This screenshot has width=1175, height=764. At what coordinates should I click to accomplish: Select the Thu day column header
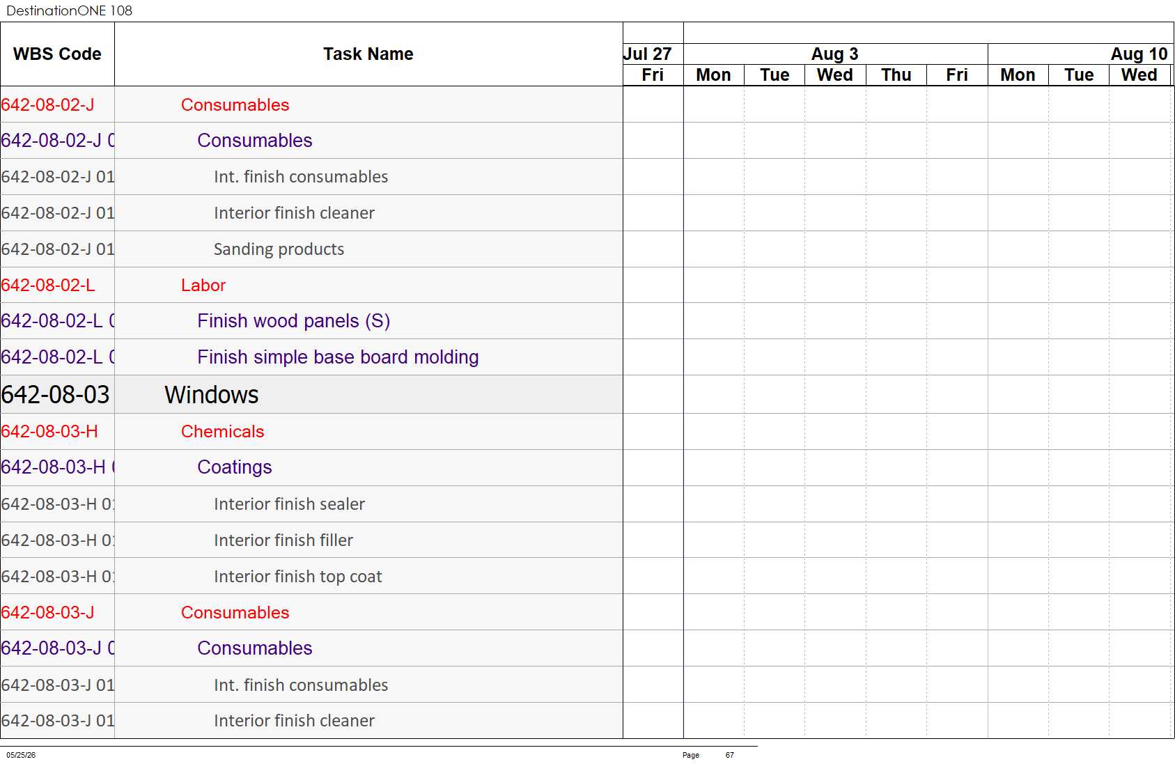(x=896, y=75)
